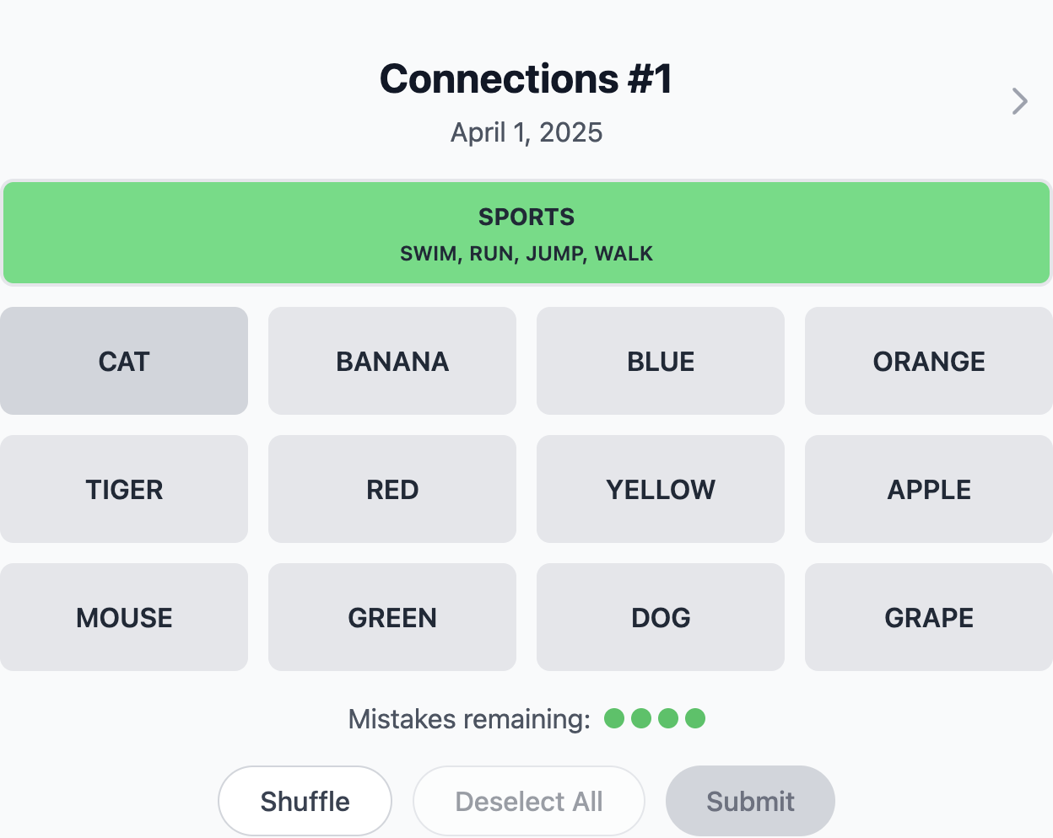The image size is (1053, 838).
Task: Select the BLUE word tile
Action: [x=661, y=361]
